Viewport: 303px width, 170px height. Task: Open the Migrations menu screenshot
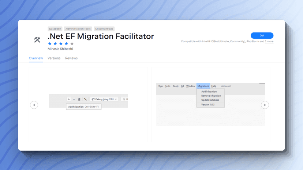pos(210,104)
